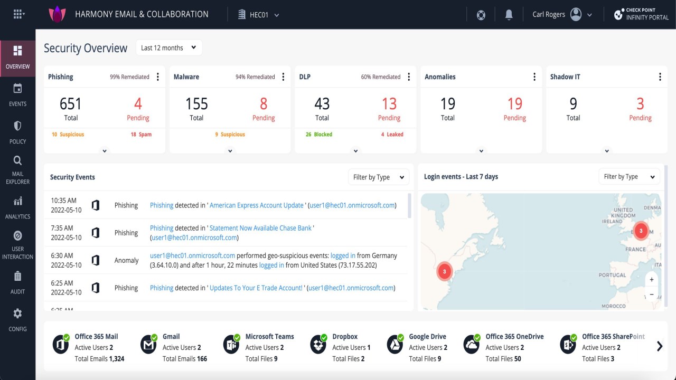676x380 pixels.
Task: Open the help globe icon
Action: [x=481, y=15]
